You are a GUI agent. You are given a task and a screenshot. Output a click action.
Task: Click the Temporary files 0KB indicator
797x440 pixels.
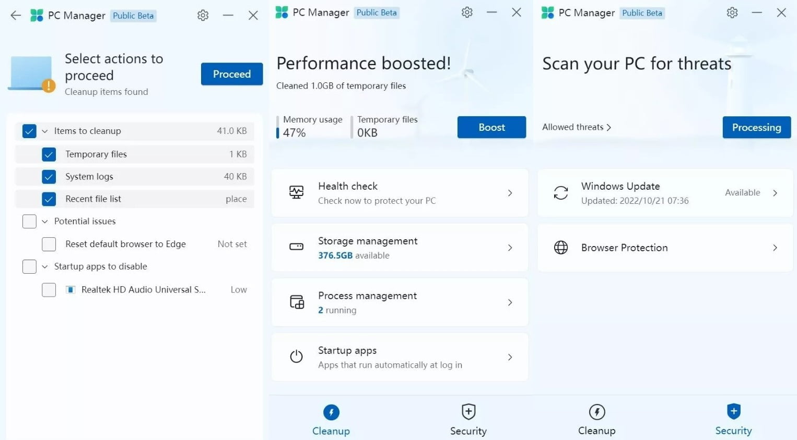[384, 127]
